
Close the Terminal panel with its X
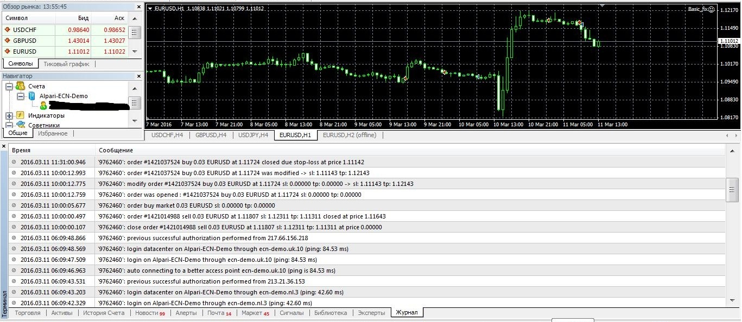tap(4, 146)
